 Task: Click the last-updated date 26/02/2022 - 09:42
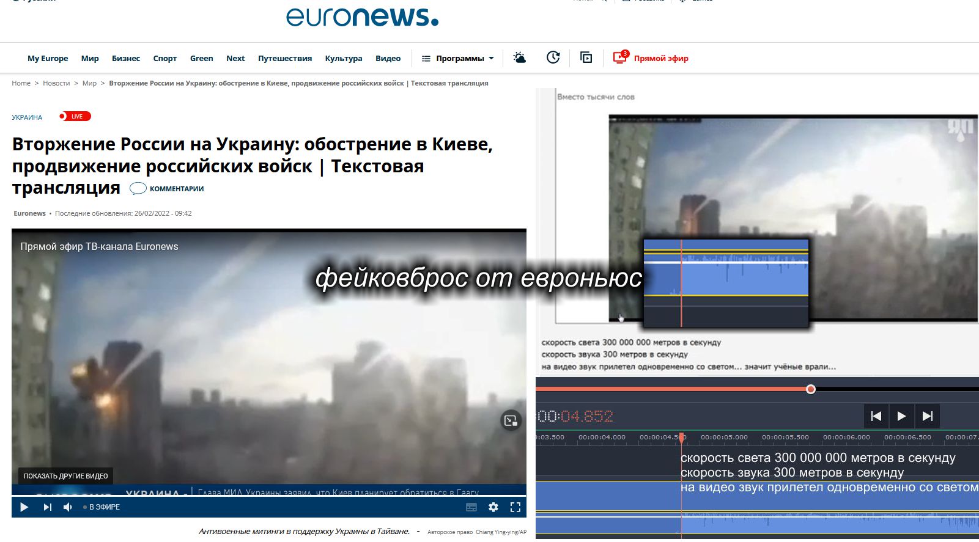pyautogui.click(x=163, y=213)
